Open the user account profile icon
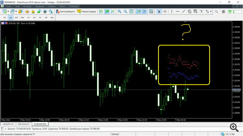 (x=223, y=12)
